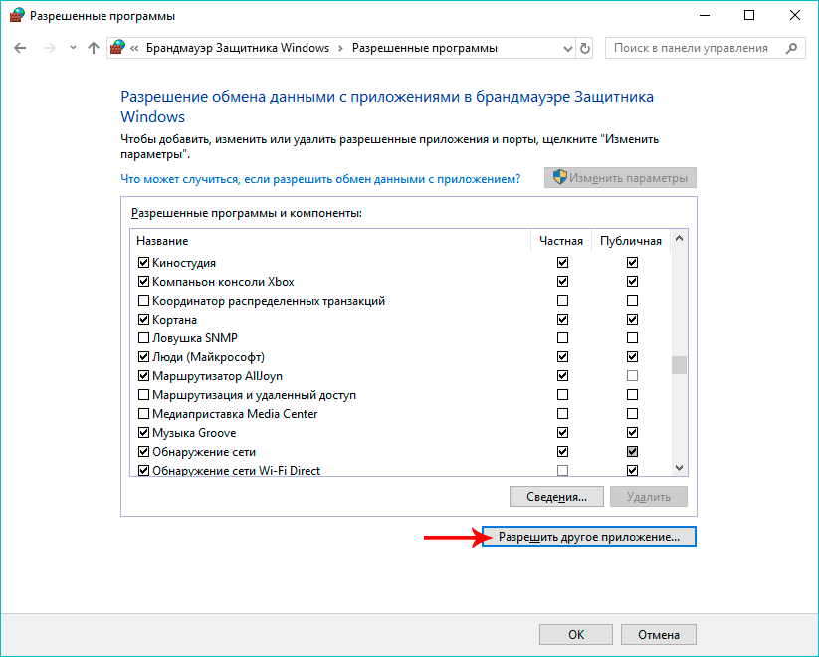
Task: Enable Частная for Обнаружение сети Wi-Fi Direct
Action: (x=562, y=471)
